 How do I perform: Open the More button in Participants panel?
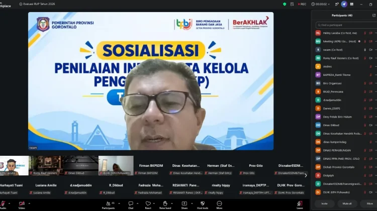point(369,203)
